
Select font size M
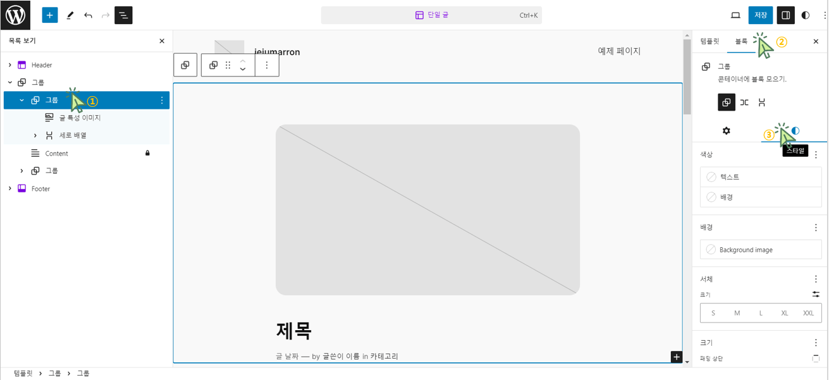click(737, 313)
